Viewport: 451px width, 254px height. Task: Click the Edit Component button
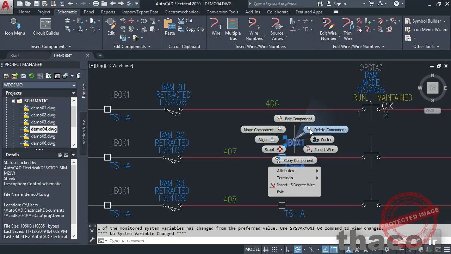[x=298, y=119]
